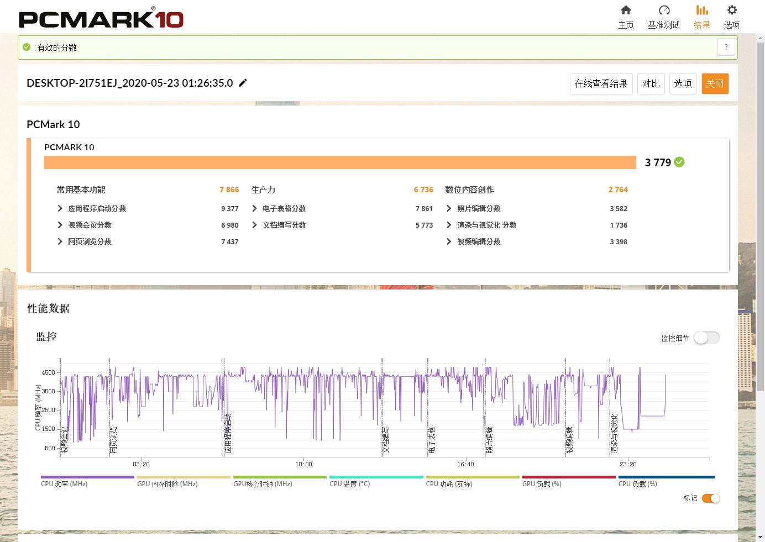Click the 文档编写 marker in the chart
The image size is (765, 542).
(386, 440)
